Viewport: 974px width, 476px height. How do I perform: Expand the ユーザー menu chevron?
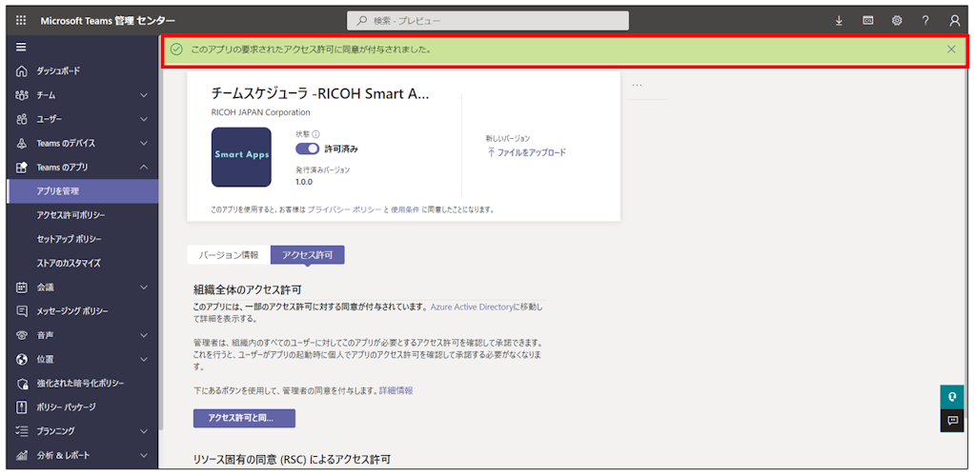144,119
